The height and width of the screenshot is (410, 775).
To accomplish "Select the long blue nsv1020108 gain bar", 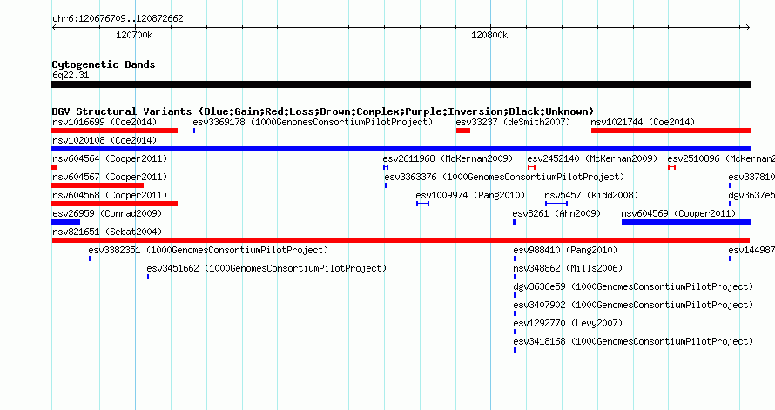I will click(401, 149).
